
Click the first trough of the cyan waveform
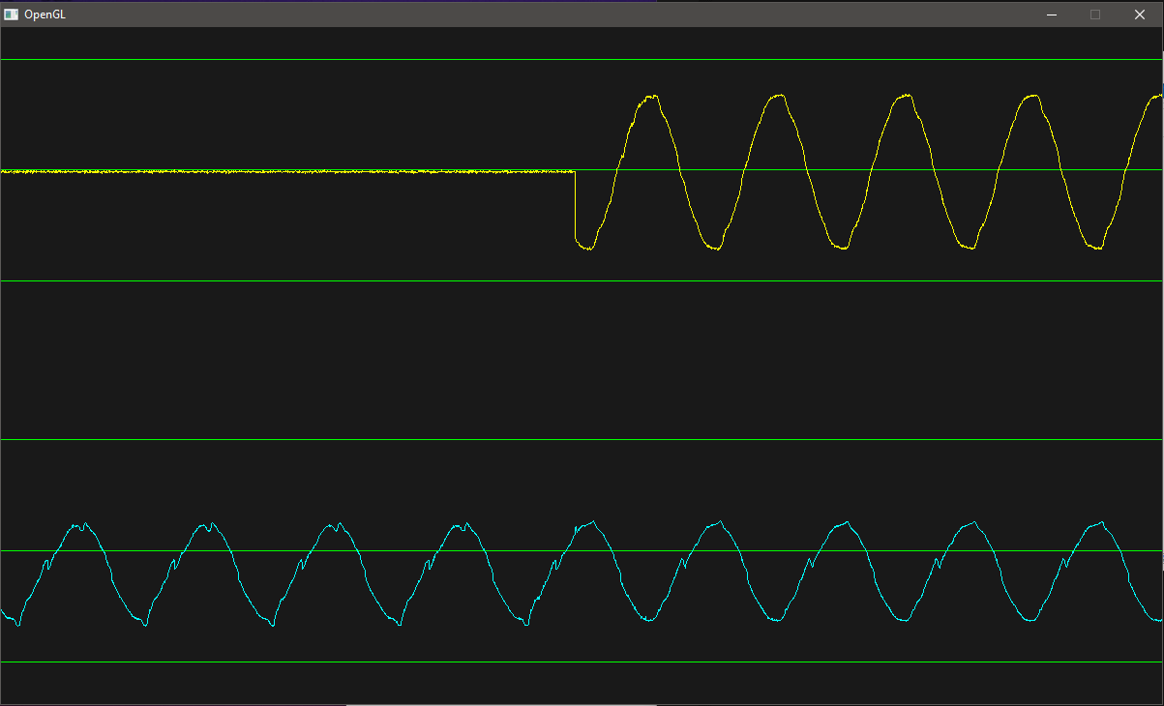[x=17, y=626]
